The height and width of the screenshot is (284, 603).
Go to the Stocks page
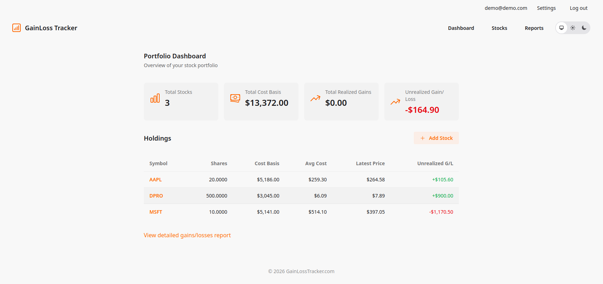pos(499,28)
